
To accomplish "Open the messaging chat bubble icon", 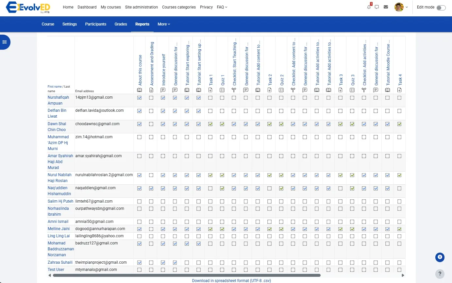I will pyautogui.click(x=377, y=7).
